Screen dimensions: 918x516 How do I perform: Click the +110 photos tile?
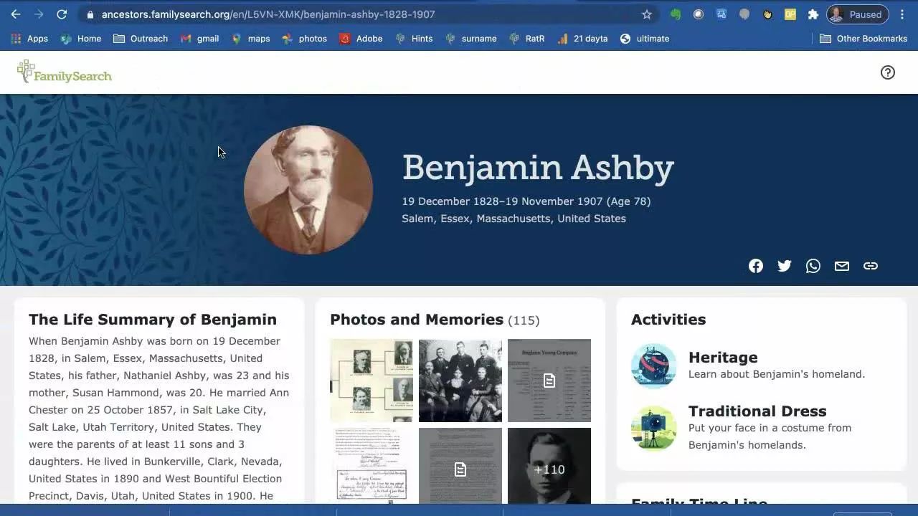click(x=549, y=469)
